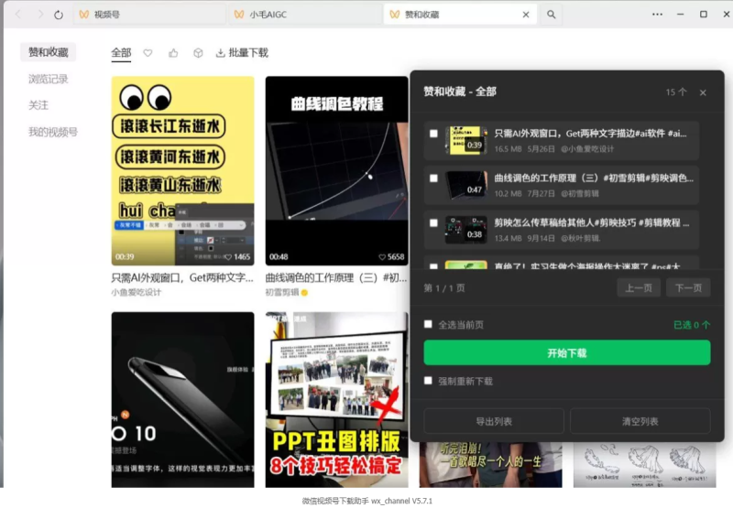Click the 上一页 previous page button
The width and height of the screenshot is (733, 508).
pyautogui.click(x=639, y=287)
